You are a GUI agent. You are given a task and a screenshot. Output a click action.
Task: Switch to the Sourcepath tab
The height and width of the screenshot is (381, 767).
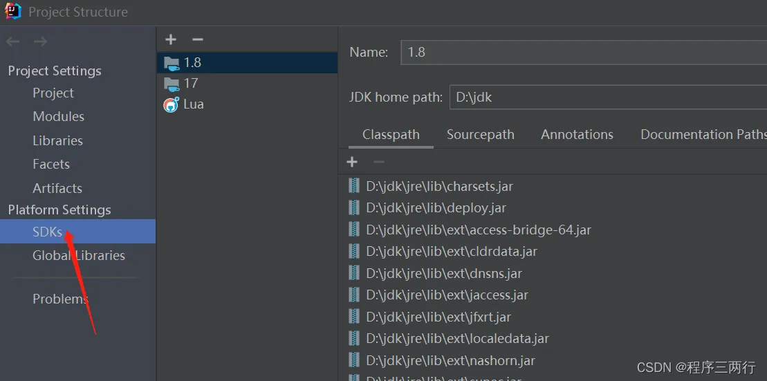[x=481, y=135]
